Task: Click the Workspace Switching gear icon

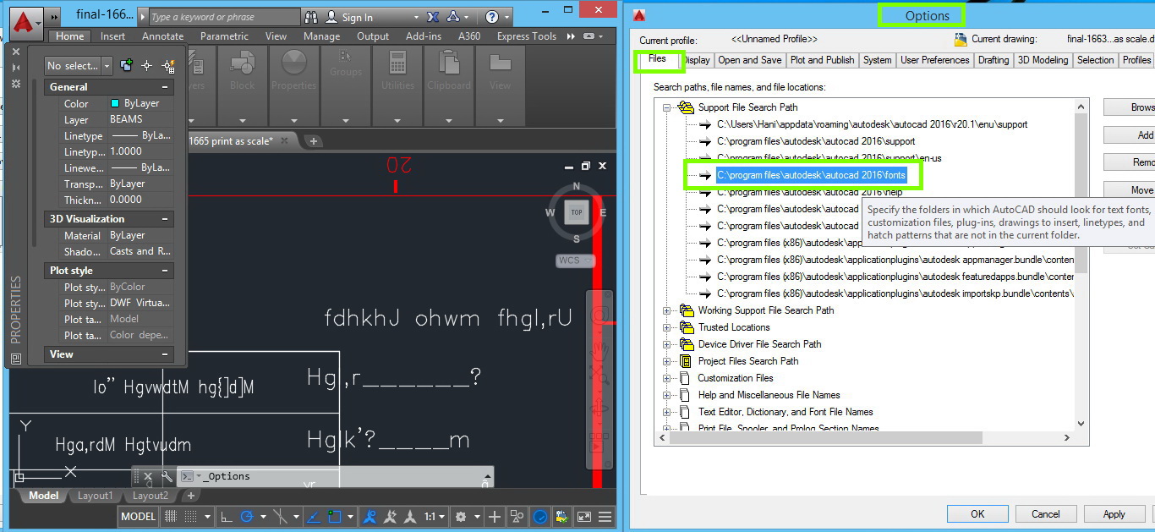Action: point(461,517)
